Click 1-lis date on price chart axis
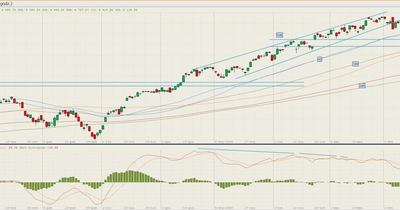The width and height of the screenshot is (400, 210). pyautogui.click(x=107, y=142)
